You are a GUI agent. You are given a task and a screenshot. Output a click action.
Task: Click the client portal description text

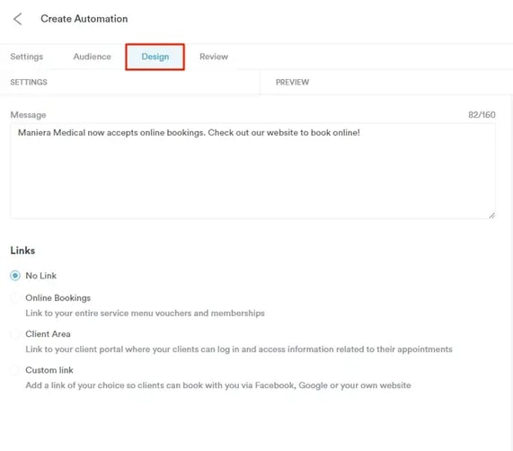[239, 349]
